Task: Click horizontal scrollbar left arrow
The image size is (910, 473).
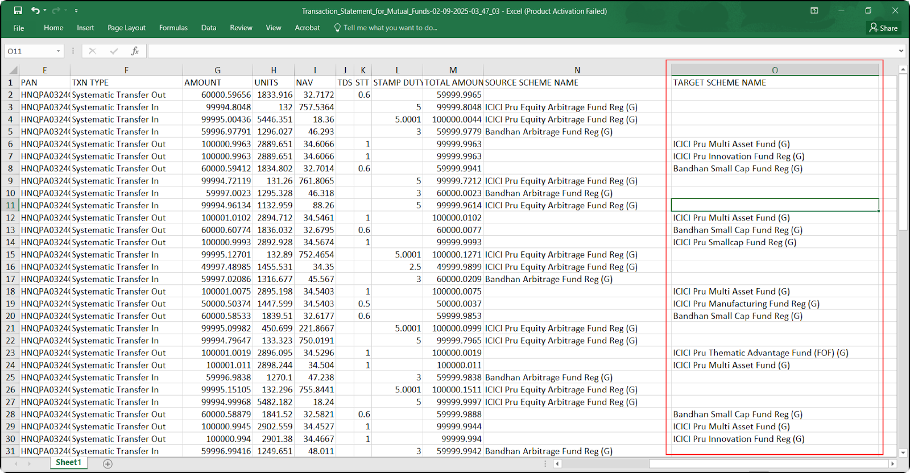Action: coord(558,463)
